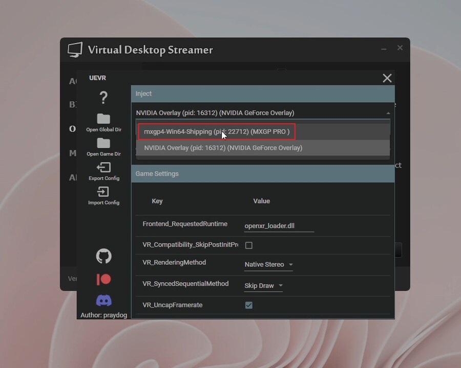Enable VR_Compatibility_SkipPostInitProperties checkbox
Viewport: 461px width, 368px height.
(x=249, y=245)
